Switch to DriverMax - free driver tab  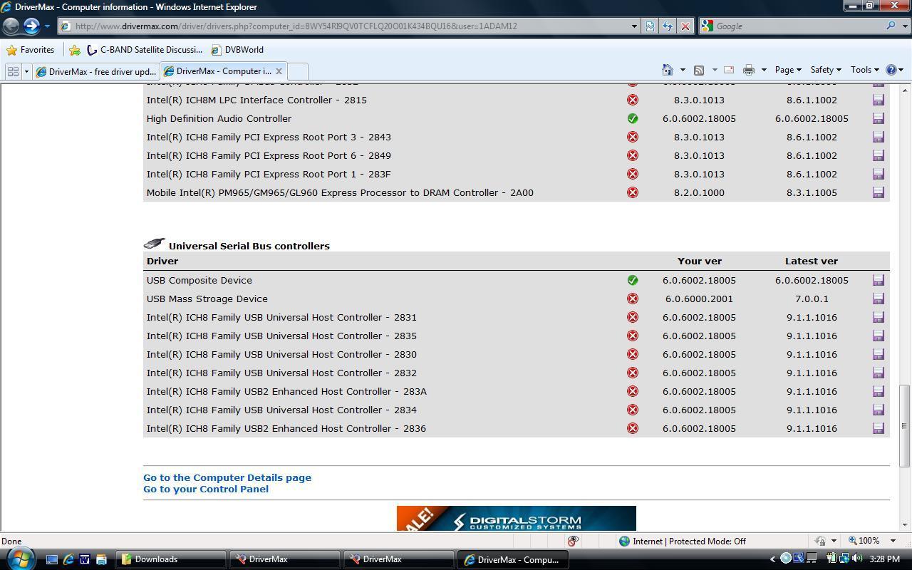(x=96, y=71)
